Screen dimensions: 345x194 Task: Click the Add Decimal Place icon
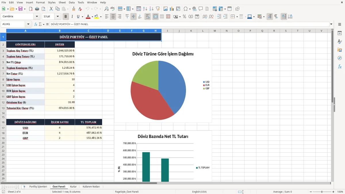pos(205,17)
